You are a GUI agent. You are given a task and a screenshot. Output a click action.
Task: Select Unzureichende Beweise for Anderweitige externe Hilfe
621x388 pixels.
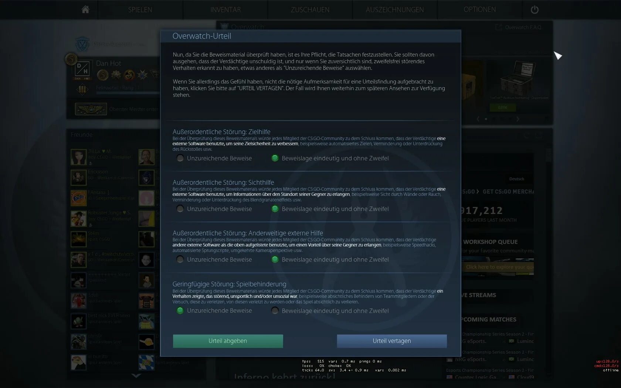(180, 259)
